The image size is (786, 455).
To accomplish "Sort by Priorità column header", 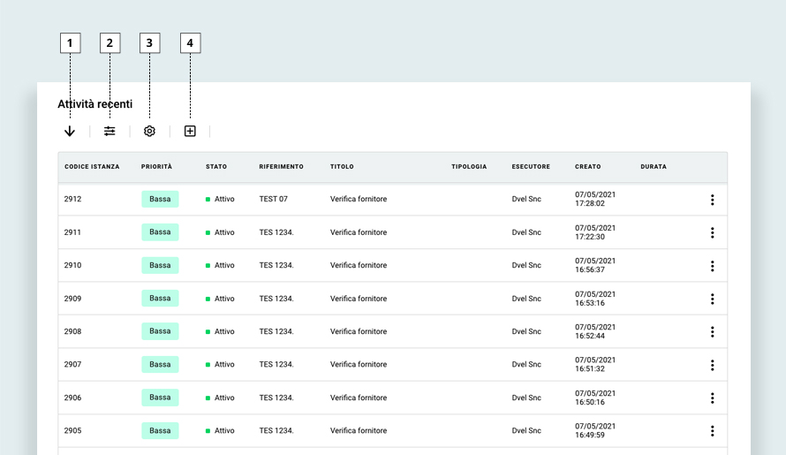I will pos(156,167).
